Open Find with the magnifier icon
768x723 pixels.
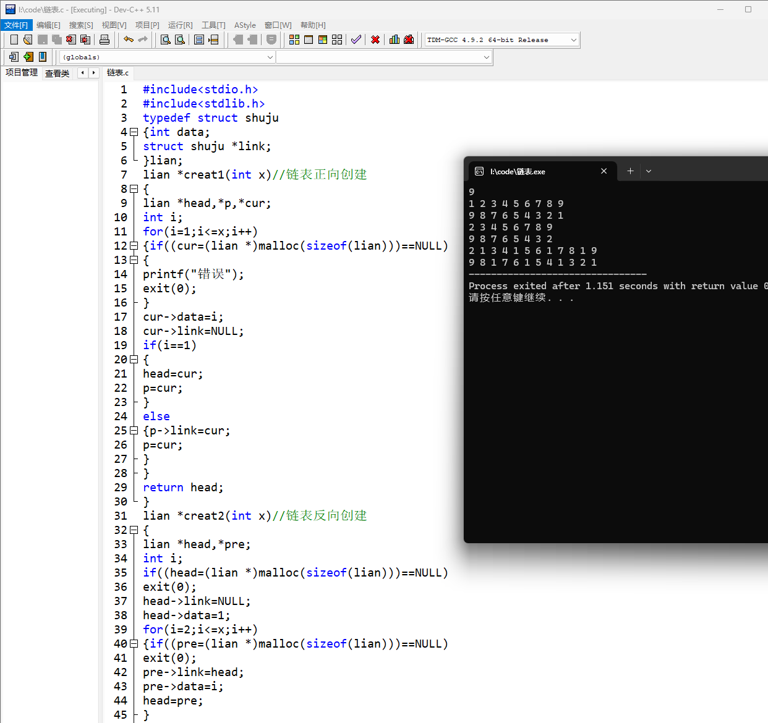pyautogui.click(x=166, y=40)
